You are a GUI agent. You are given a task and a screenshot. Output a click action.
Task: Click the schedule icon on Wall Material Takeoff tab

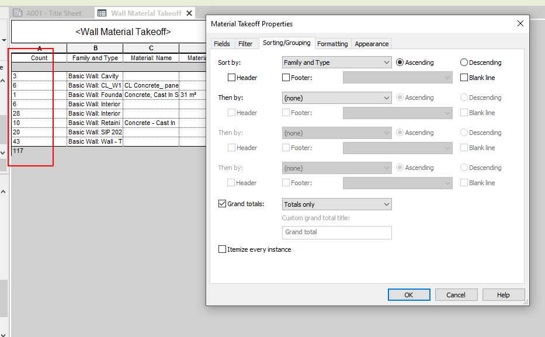[x=102, y=13]
